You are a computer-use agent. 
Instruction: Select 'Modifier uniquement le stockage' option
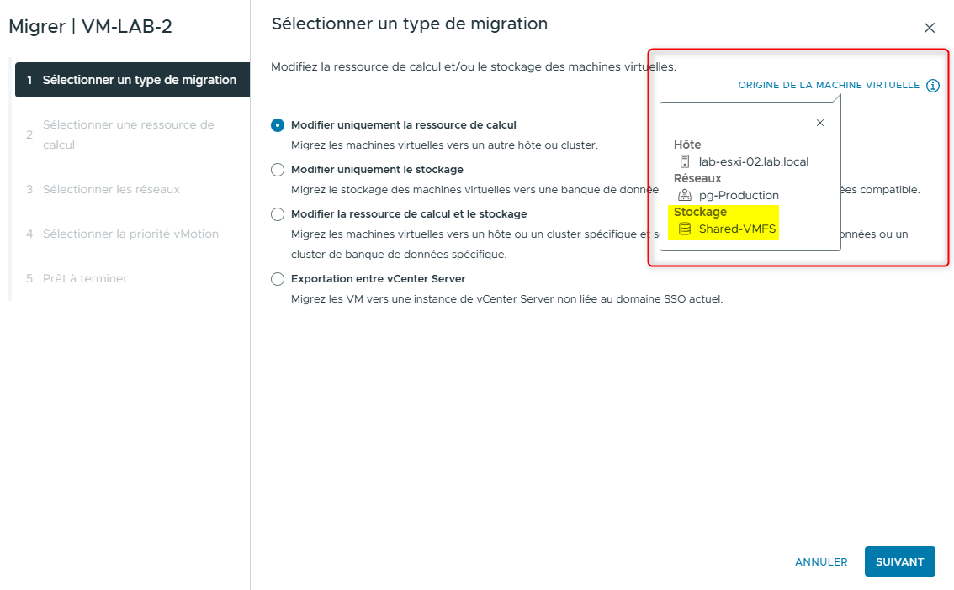[278, 171]
